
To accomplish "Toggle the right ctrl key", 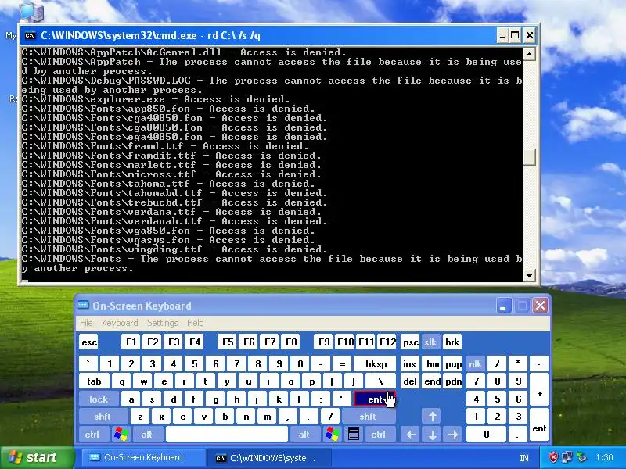I will pyautogui.click(x=379, y=434).
